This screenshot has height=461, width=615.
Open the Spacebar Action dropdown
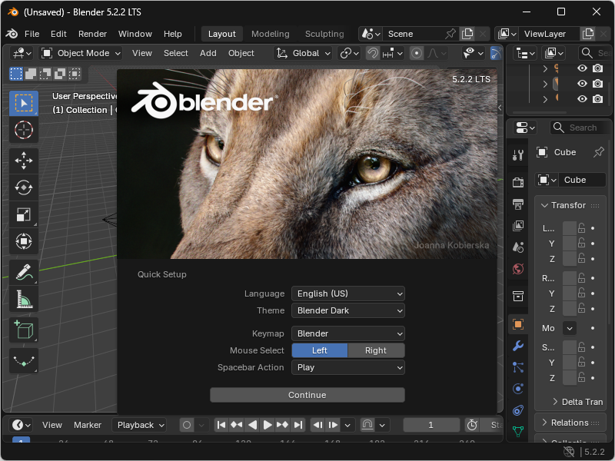point(348,367)
